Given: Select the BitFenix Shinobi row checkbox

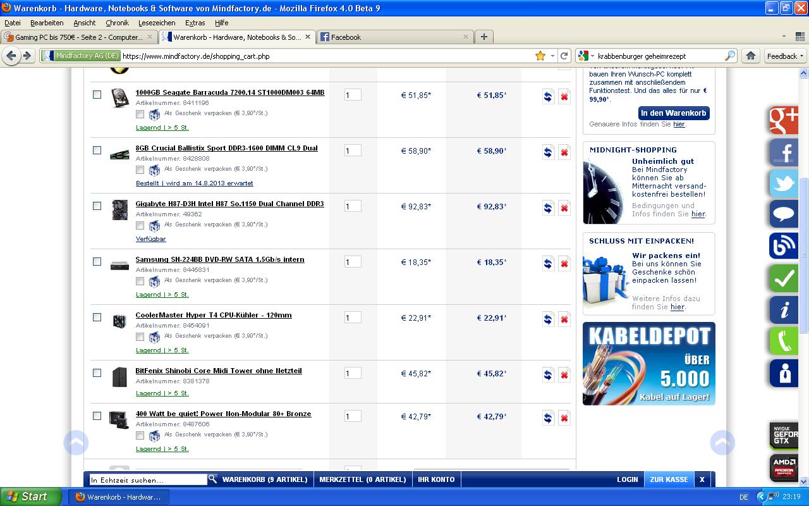Looking at the screenshot, I should tap(97, 373).
